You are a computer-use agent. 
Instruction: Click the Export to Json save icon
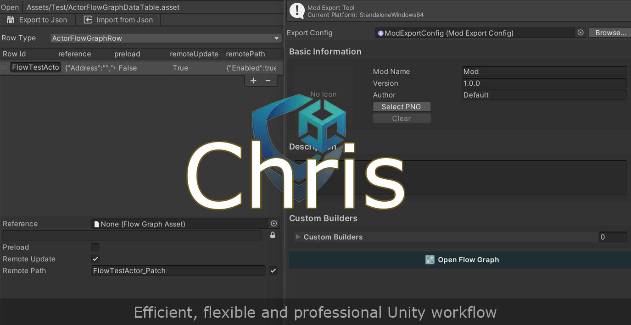[x=11, y=20]
